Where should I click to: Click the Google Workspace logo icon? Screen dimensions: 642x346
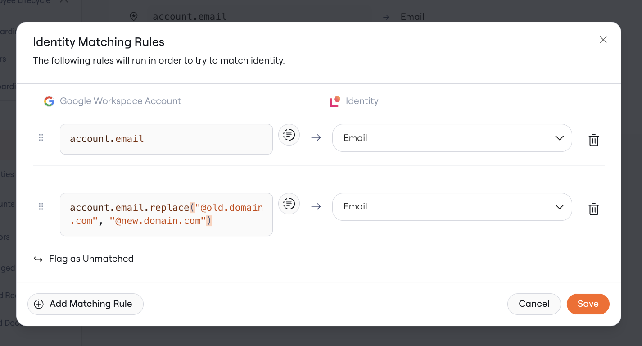click(49, 101)
